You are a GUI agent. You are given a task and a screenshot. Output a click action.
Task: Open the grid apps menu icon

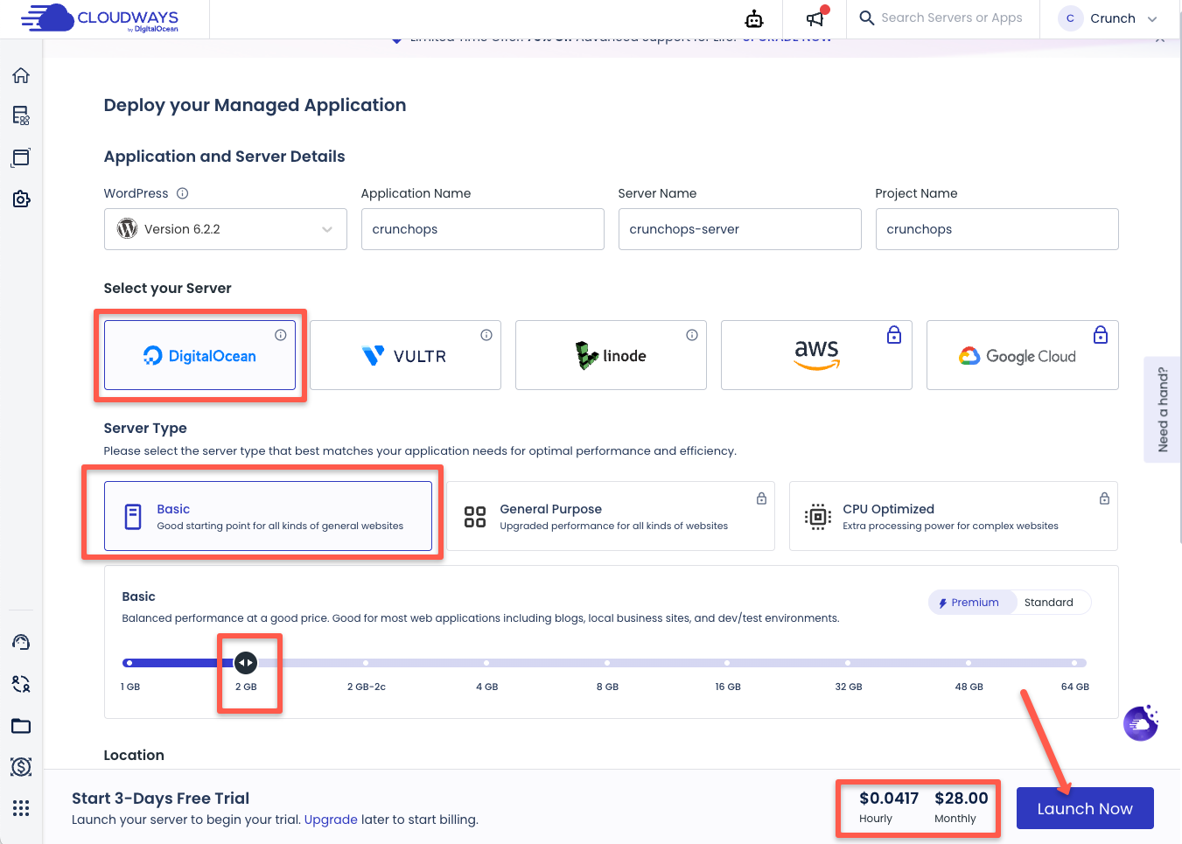[x=21, y=808]
